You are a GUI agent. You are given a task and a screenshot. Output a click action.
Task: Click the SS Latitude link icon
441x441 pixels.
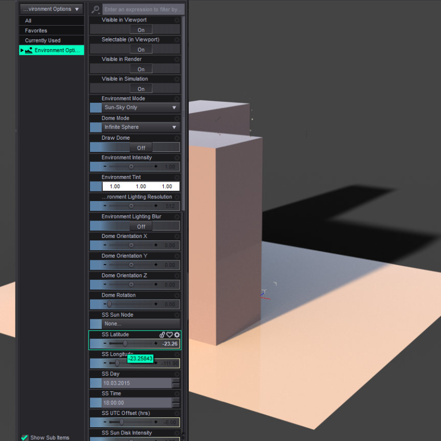click(x=162, y=335)
